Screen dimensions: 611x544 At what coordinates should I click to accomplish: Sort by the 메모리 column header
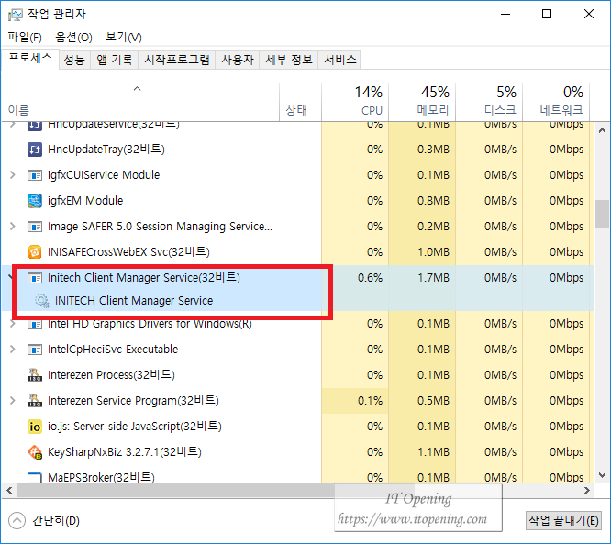pyautogui.click(x=422, y=102)
